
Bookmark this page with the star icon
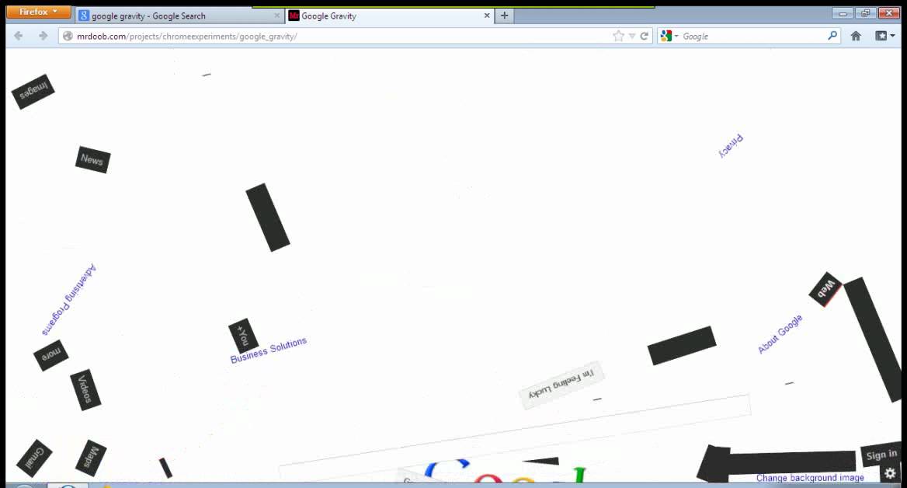click(618, 36)
